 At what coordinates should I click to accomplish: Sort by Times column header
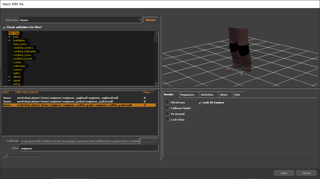tap(149, 92)
